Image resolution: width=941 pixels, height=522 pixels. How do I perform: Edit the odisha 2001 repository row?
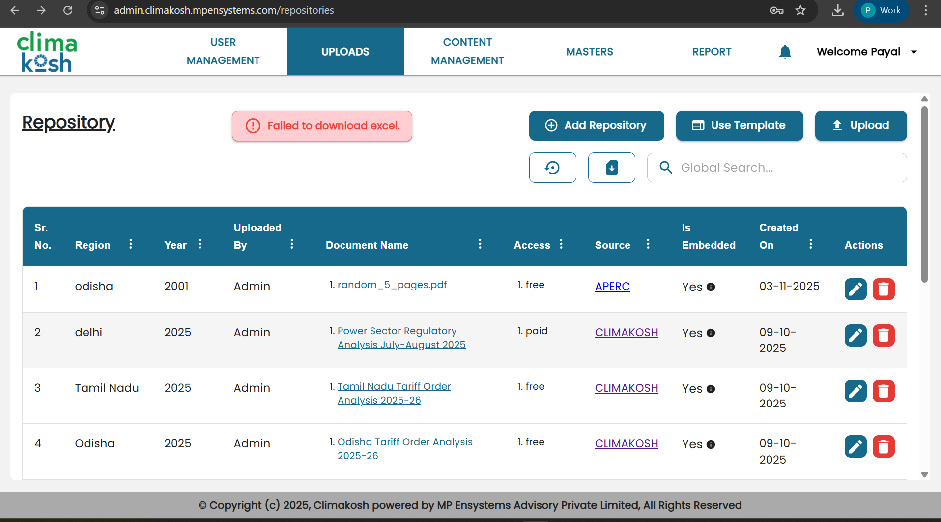click(x=855, y=289)
